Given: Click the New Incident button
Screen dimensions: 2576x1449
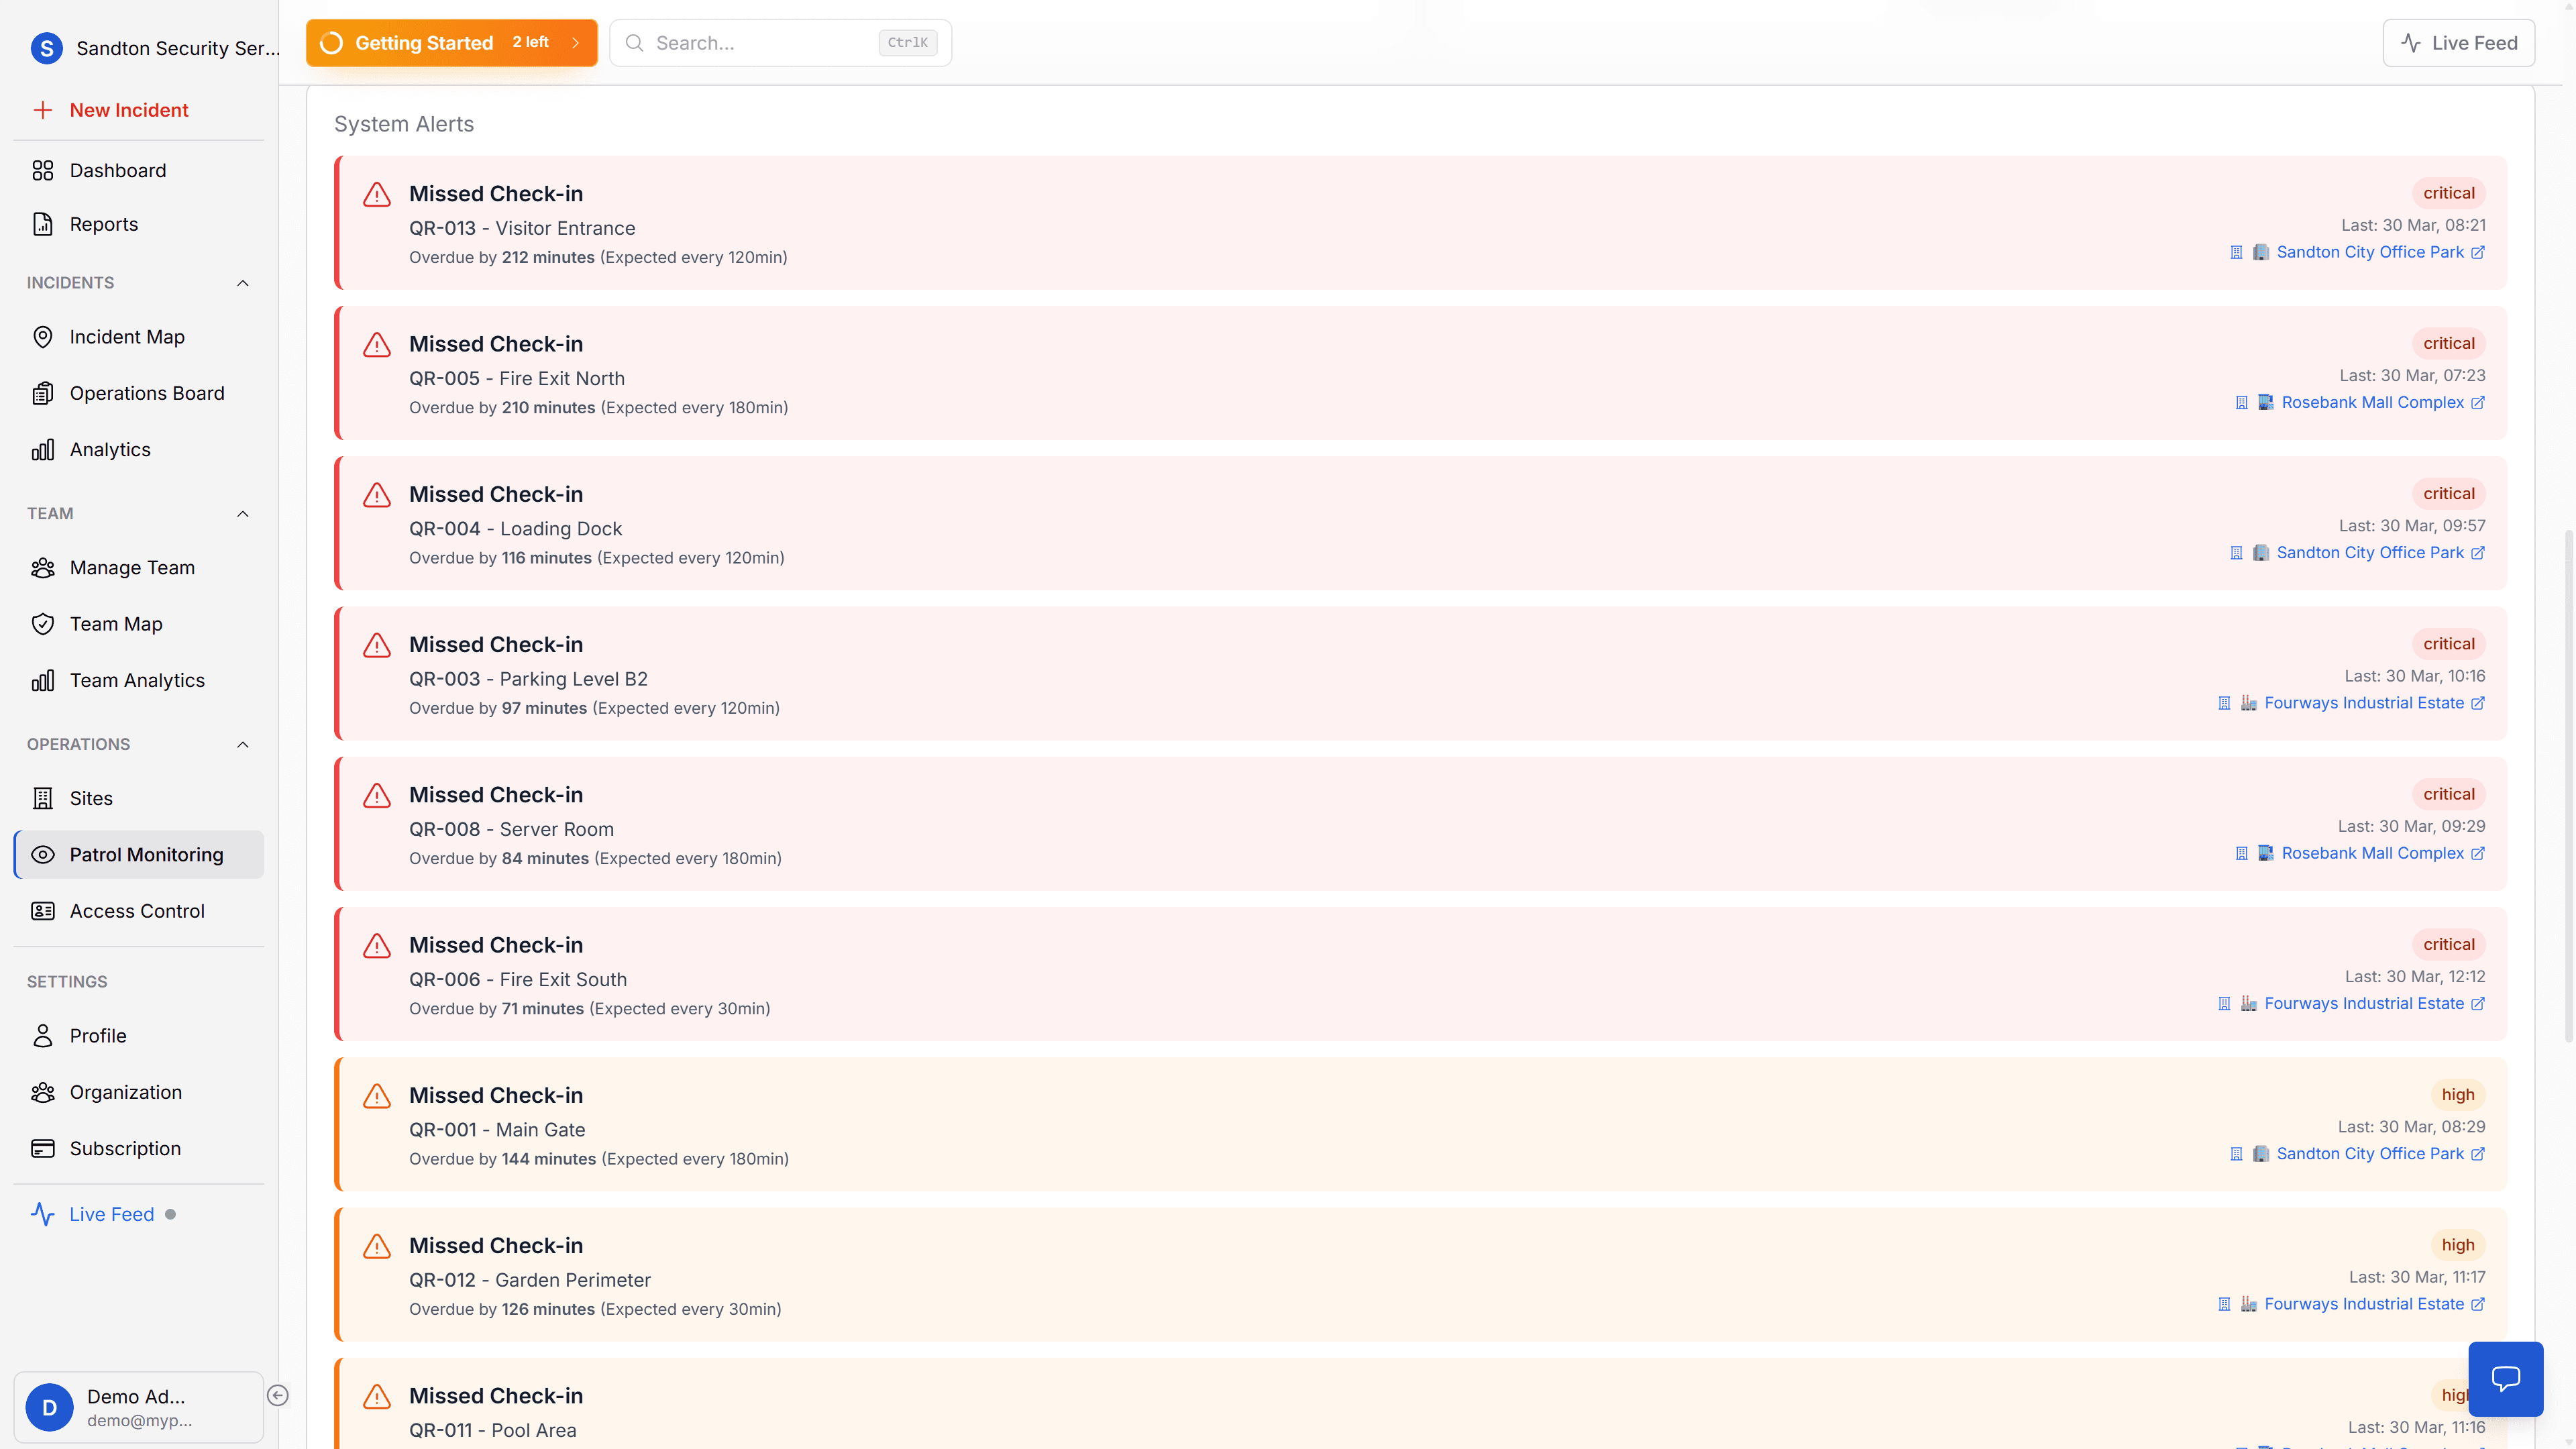Looking at the screenshot, I should coord(139,110).
